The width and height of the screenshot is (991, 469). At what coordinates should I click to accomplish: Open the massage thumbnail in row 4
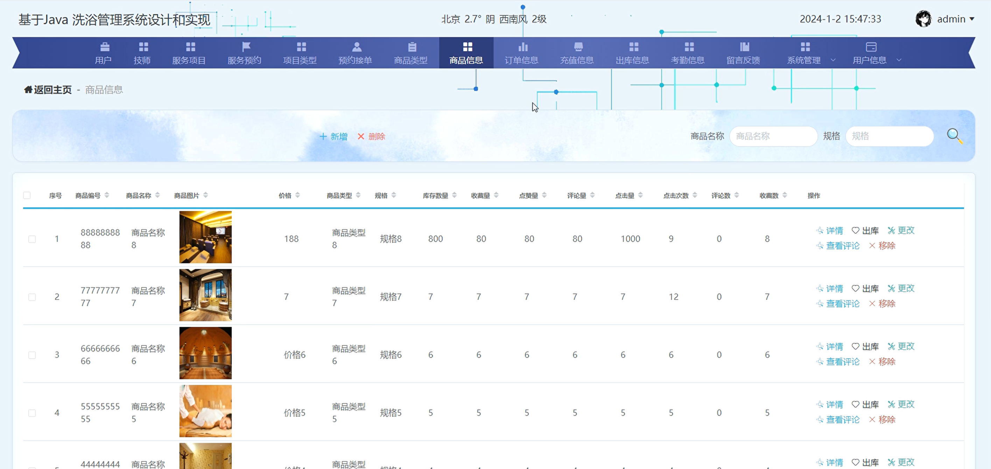tap(205, 411)
